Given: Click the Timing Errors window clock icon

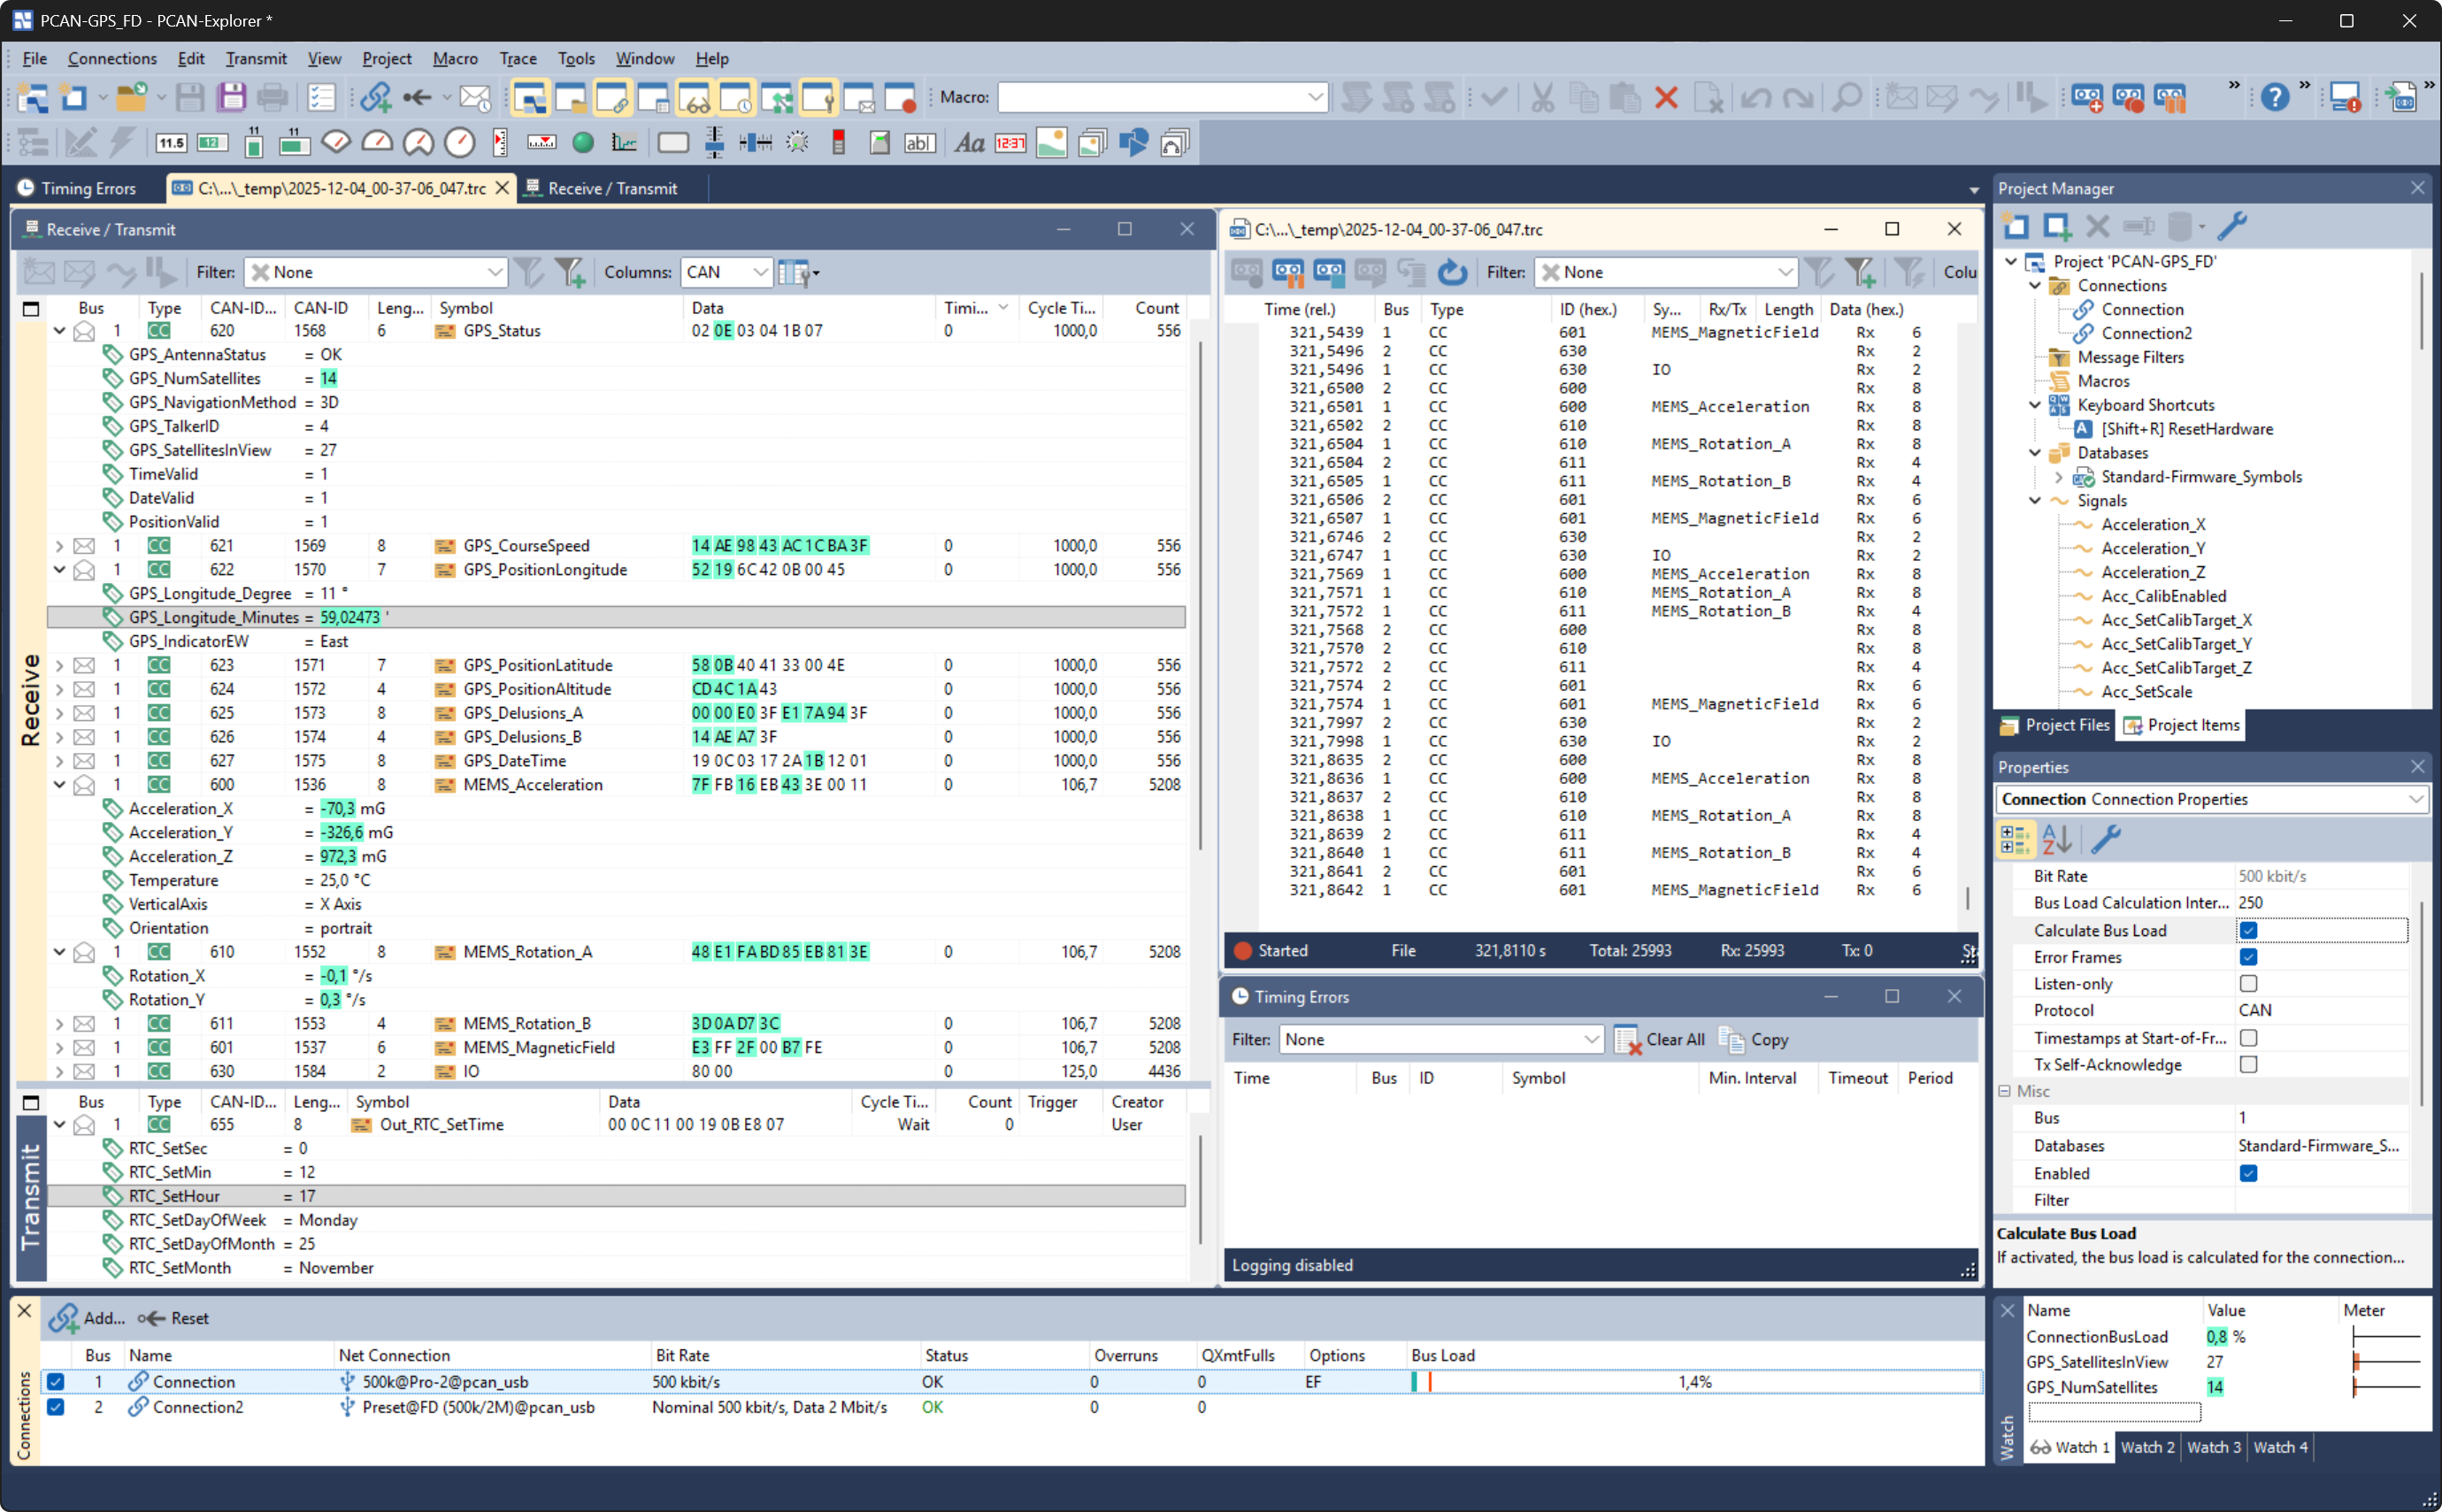Looking at the screenshot, I should point(736,97).
